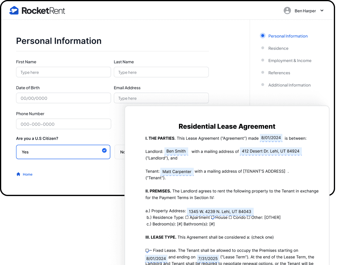This screenshot has height=265, width=353.
Task: Click the References step indicator dot
Action: tap(262, 73)
